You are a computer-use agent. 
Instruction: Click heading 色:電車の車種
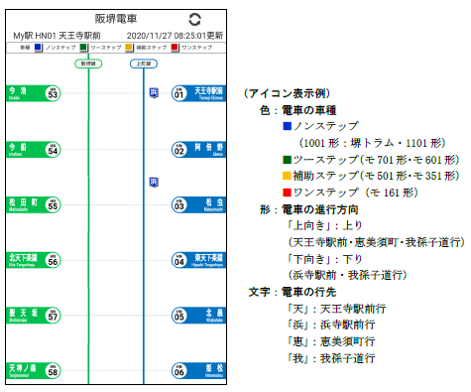[298, 110]
